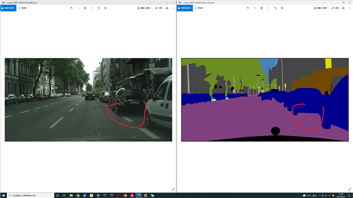Close the right Photos window

350,2
